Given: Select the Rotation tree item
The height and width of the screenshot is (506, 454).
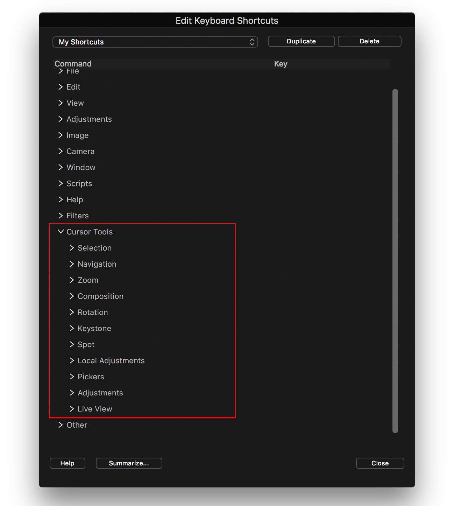Looking at the screenshot, I should click(93, 312).
